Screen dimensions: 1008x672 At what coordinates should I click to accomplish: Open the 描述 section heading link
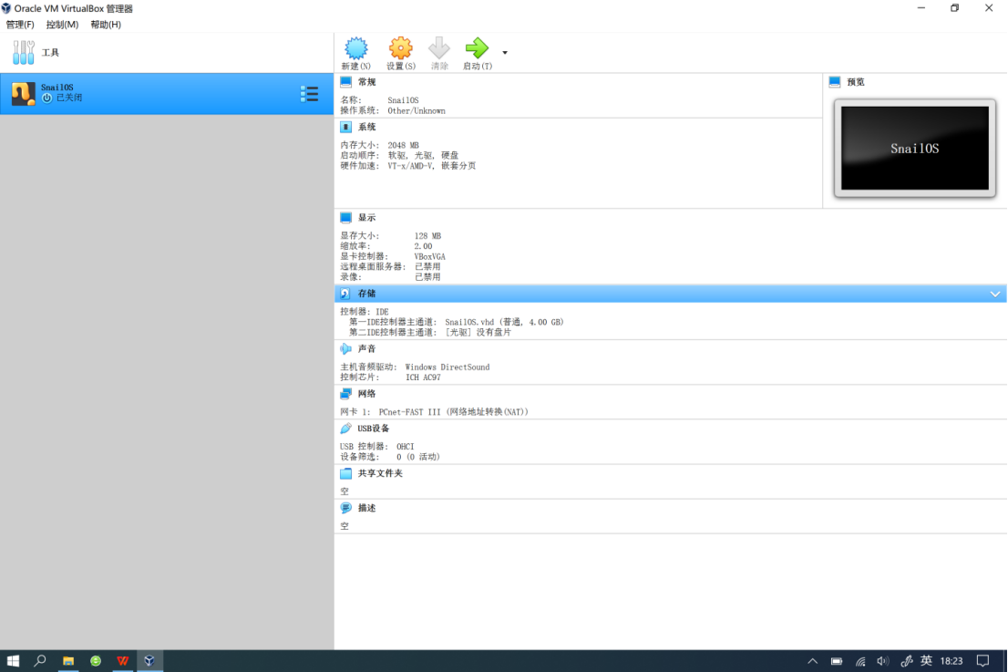[366, 508]
